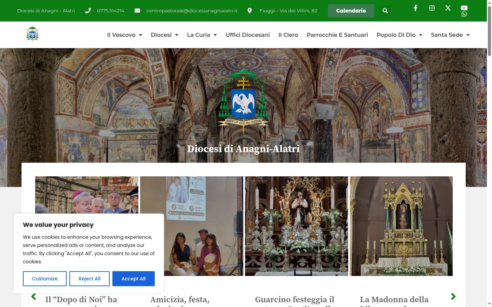The width and height of the screenshot is (492, 307).
Task: Open the golden Madonna altar photo thumbnail
Action: pyautogui.click(x=401, y=226)
